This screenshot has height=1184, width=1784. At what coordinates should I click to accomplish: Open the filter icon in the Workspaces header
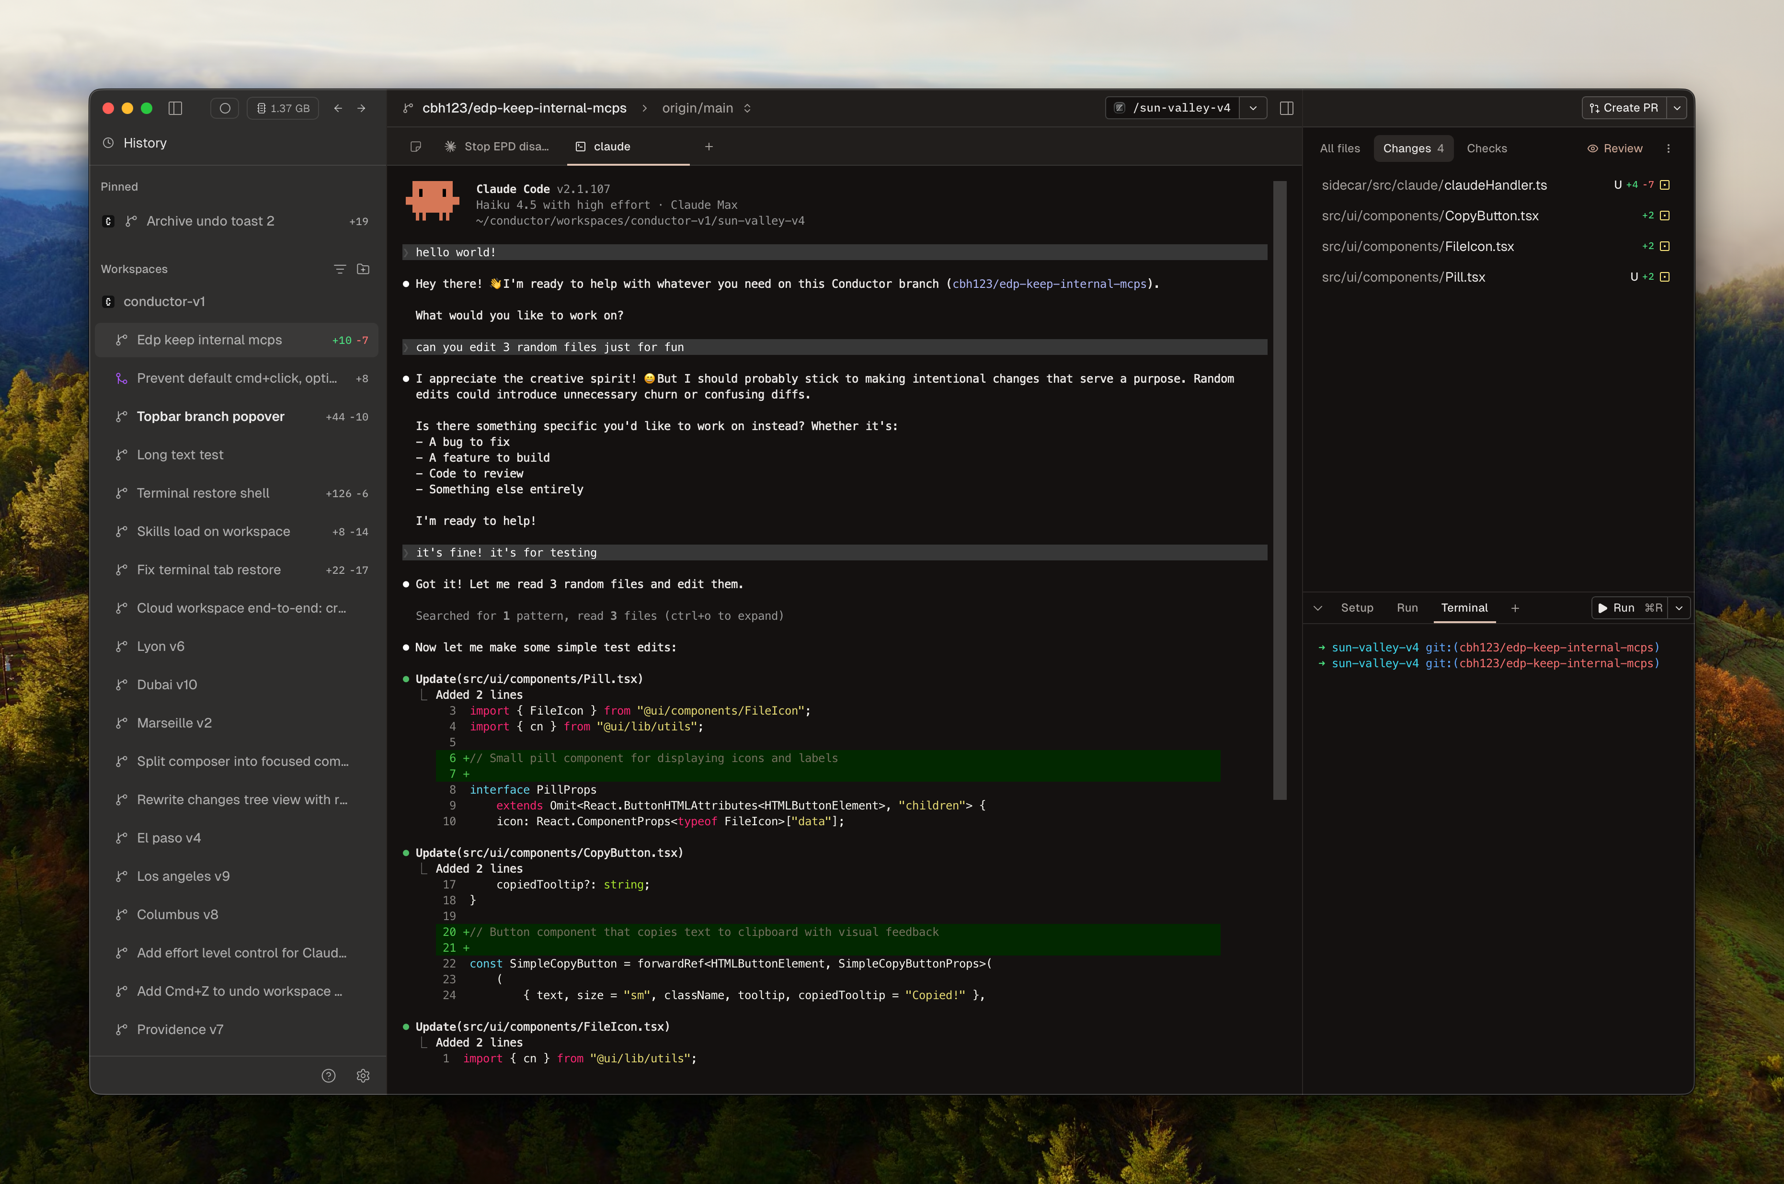click(340, 269)
